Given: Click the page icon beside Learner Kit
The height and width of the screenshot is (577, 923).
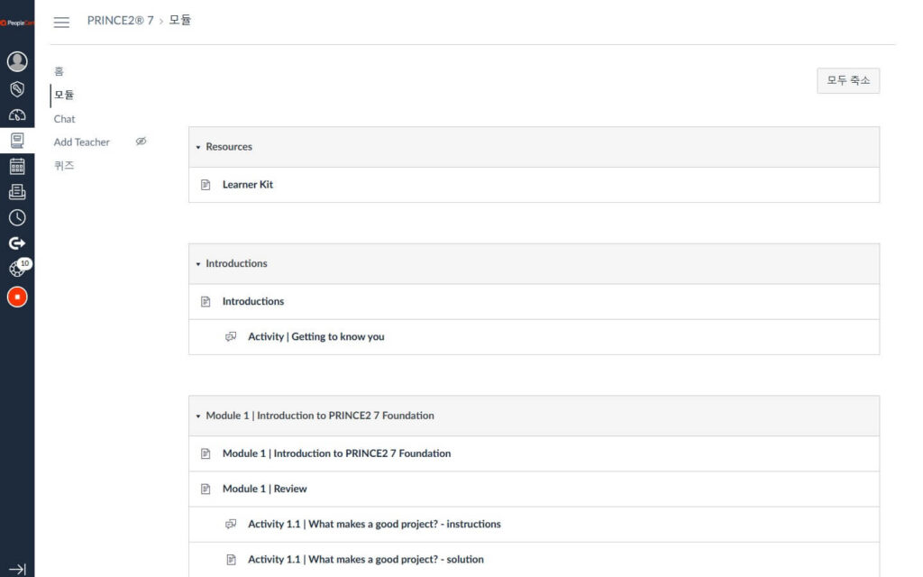Looking at the screenshot, I should (x=206, y=185).
